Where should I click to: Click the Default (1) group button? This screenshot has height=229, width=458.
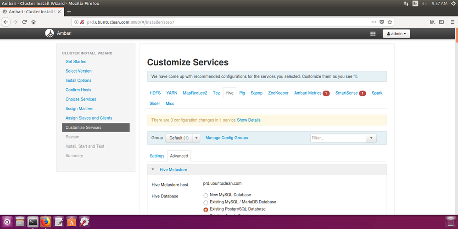coord(179,138)
